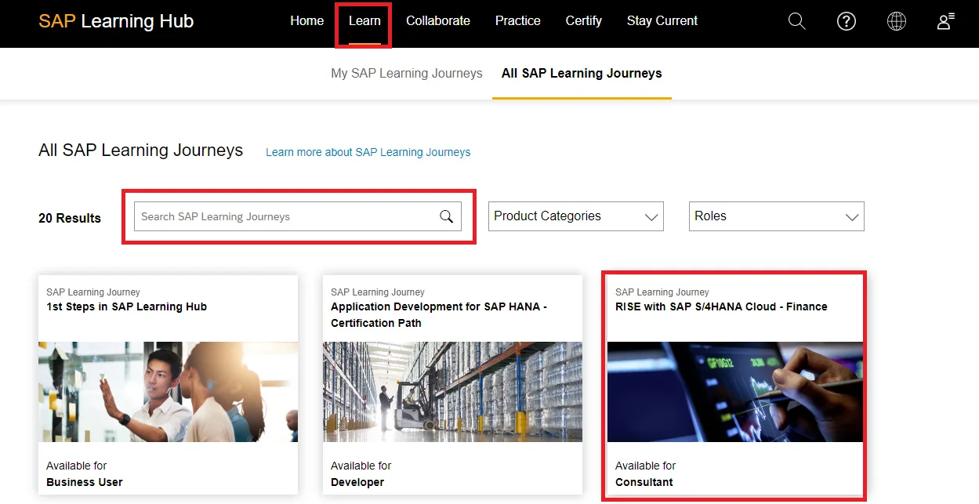Click the warehouse forklift card image
The height and width of the screenshot is (504, 979).
point(452,392)
